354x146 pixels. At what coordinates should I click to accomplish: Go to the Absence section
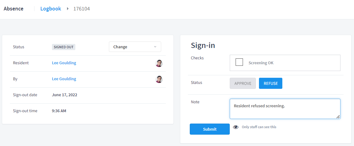(14, 9)
